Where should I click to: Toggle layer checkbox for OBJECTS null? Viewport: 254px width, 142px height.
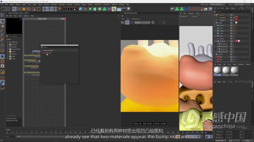(x=231, y=41)
